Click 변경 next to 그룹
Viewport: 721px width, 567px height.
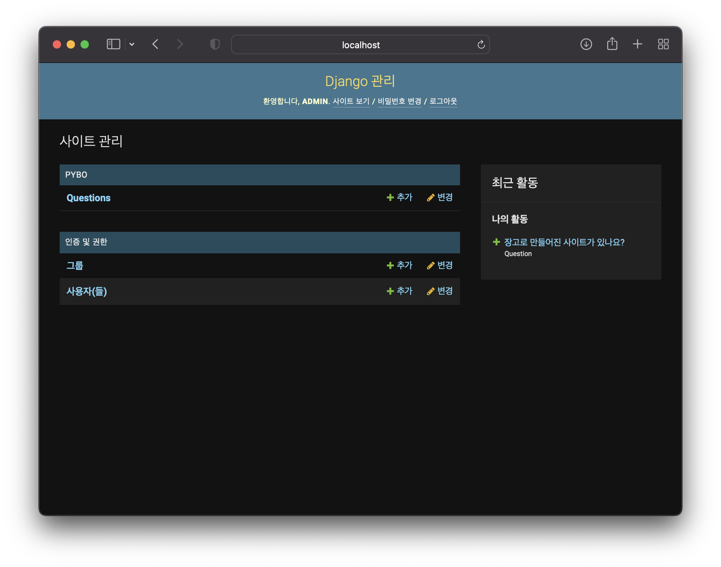pyautogui.click(x=440, y=265)
